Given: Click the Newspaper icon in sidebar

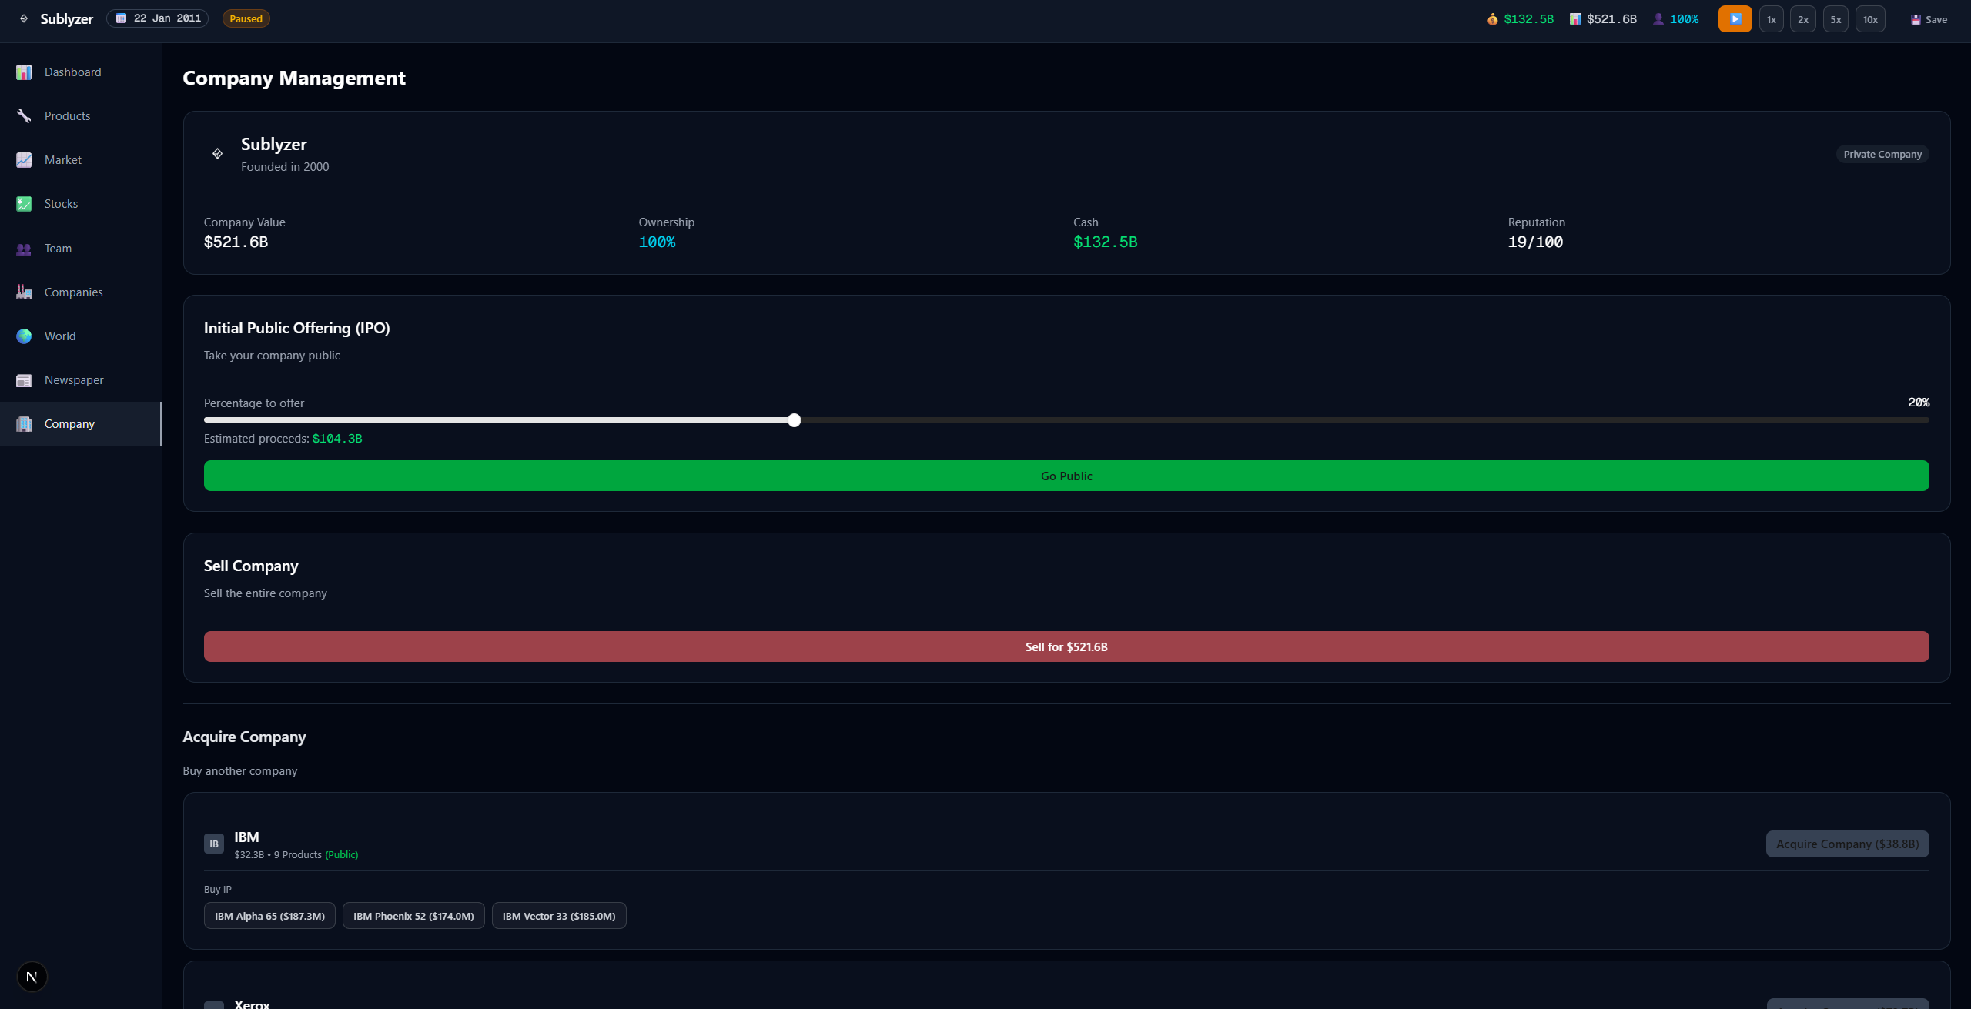Looking at the screenshot, I should tap(24, 380).
